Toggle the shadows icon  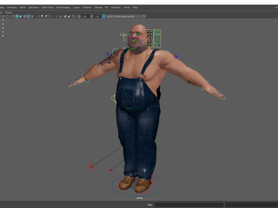(36, 16)
